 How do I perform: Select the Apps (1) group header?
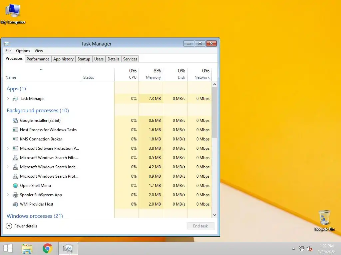[x=16, y=89]
